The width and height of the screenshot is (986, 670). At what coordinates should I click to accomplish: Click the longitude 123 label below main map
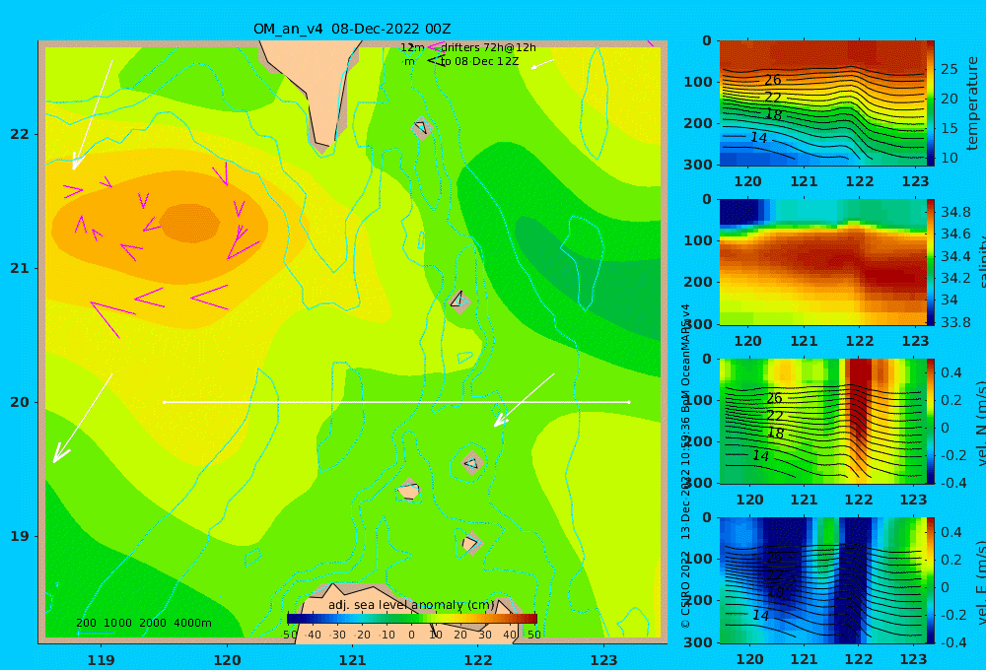pyautogui.click(x=603, y=660)
